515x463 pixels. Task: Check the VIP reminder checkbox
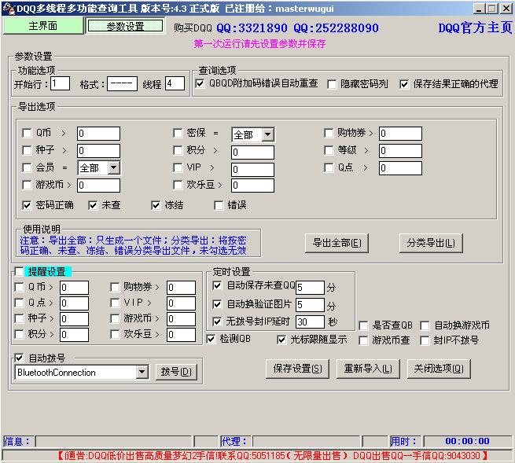click(x=115, y=303)
